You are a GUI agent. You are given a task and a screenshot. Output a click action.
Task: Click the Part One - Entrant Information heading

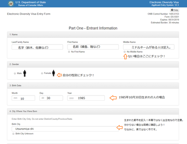click(93, 28)
